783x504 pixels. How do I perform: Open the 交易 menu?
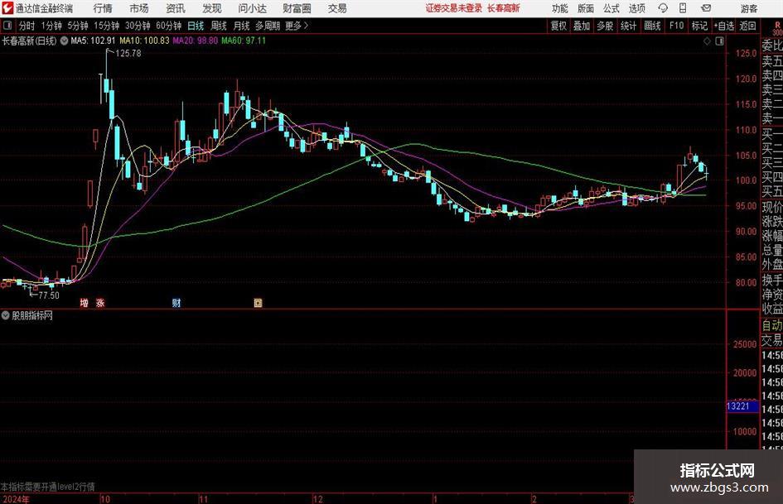pyautogui.click(x=337, y=8)
